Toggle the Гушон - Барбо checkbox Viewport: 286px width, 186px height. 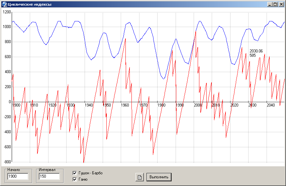[75, 173]
